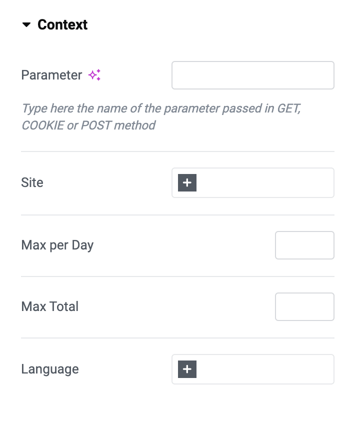Add a language with the plus icon
This screenshot has width=354, height=428.
pyautogui.click(x=187, y=369)
